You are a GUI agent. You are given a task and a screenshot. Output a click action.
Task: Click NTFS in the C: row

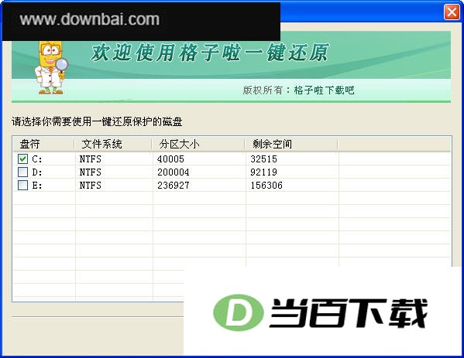point(91,159)
